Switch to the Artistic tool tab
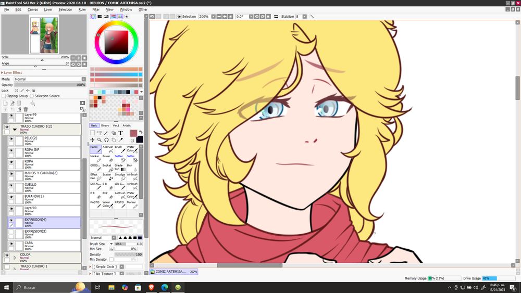The width and height of the screenshot is (521, 293). (x=127, y=125)
